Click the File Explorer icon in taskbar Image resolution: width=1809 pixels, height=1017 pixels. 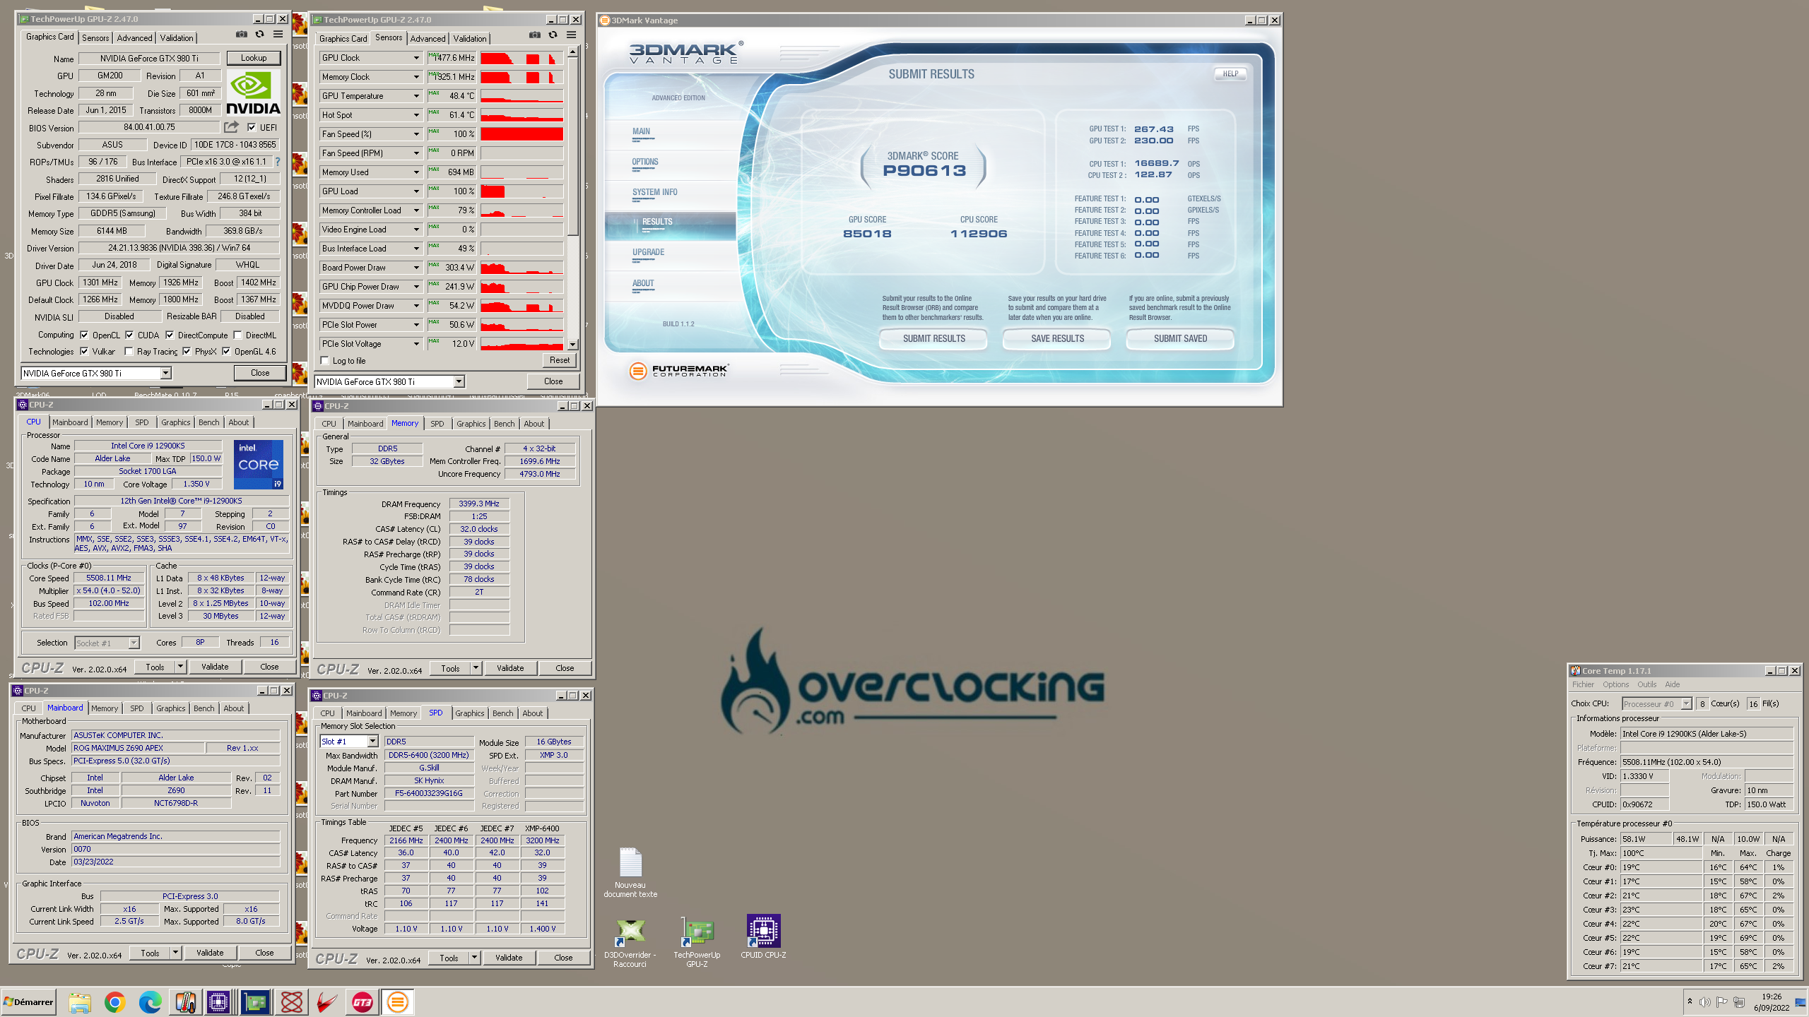[x=80, y=1002]
